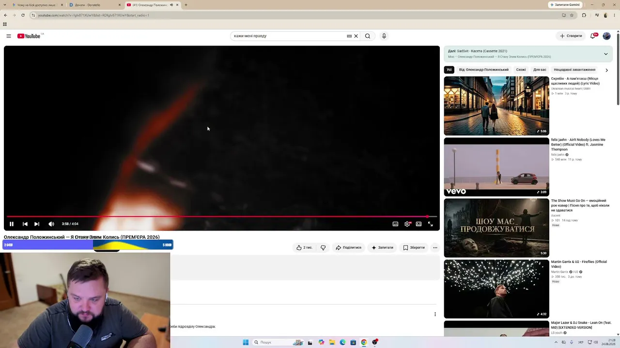Select the Від: Олександр Положинський chip
Screen dimensions: 620x348
484,70
